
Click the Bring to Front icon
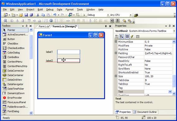pos(124,21)
